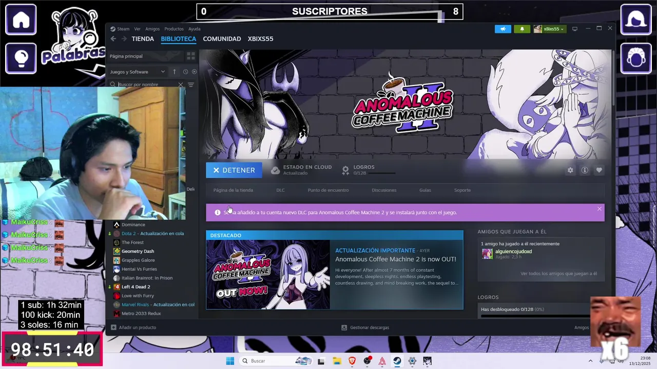This screenshot has width=657, height=369.
Task: Open the XBIXS55 profile tab
Action: 261,39
